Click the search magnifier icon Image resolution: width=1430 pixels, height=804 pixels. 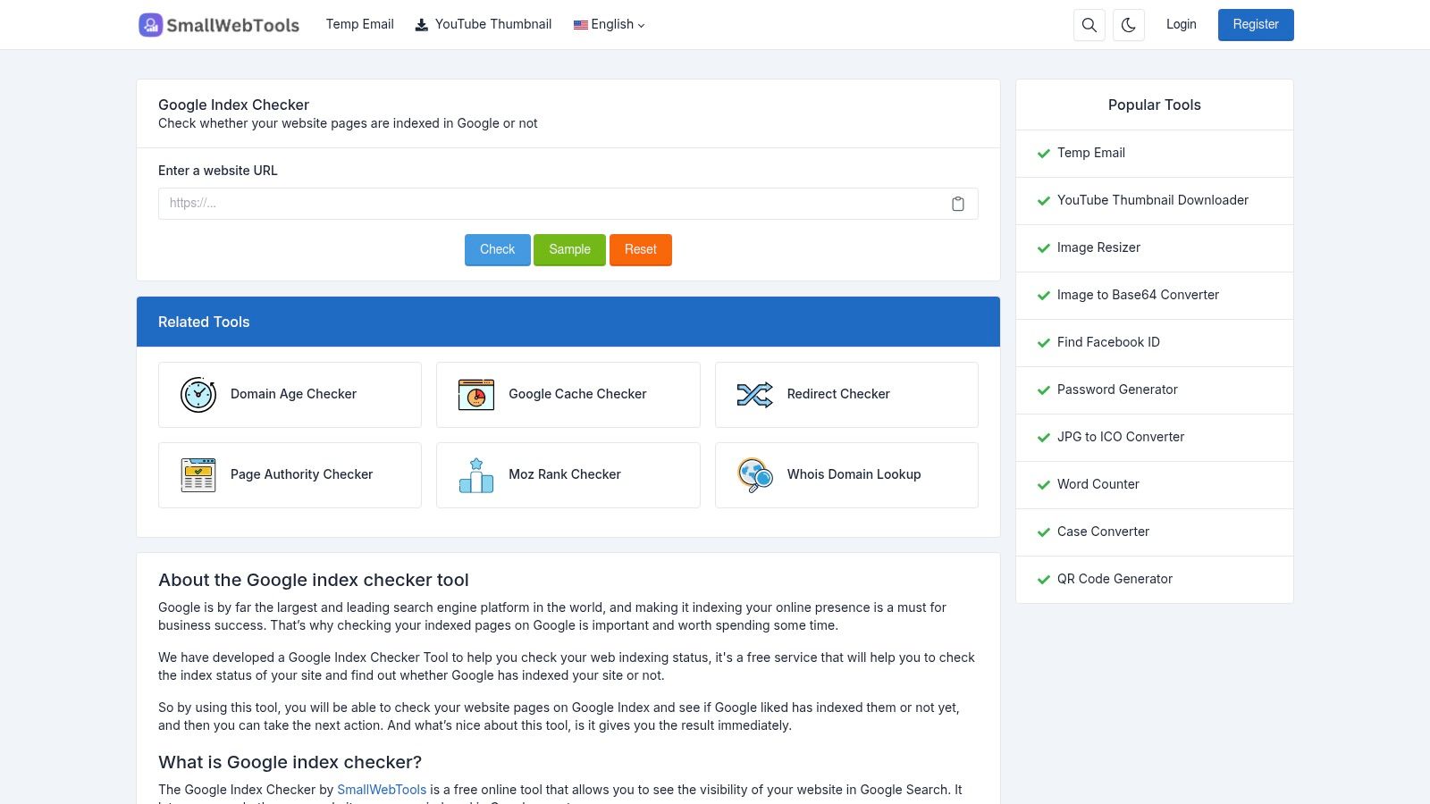pos(1089,25)
